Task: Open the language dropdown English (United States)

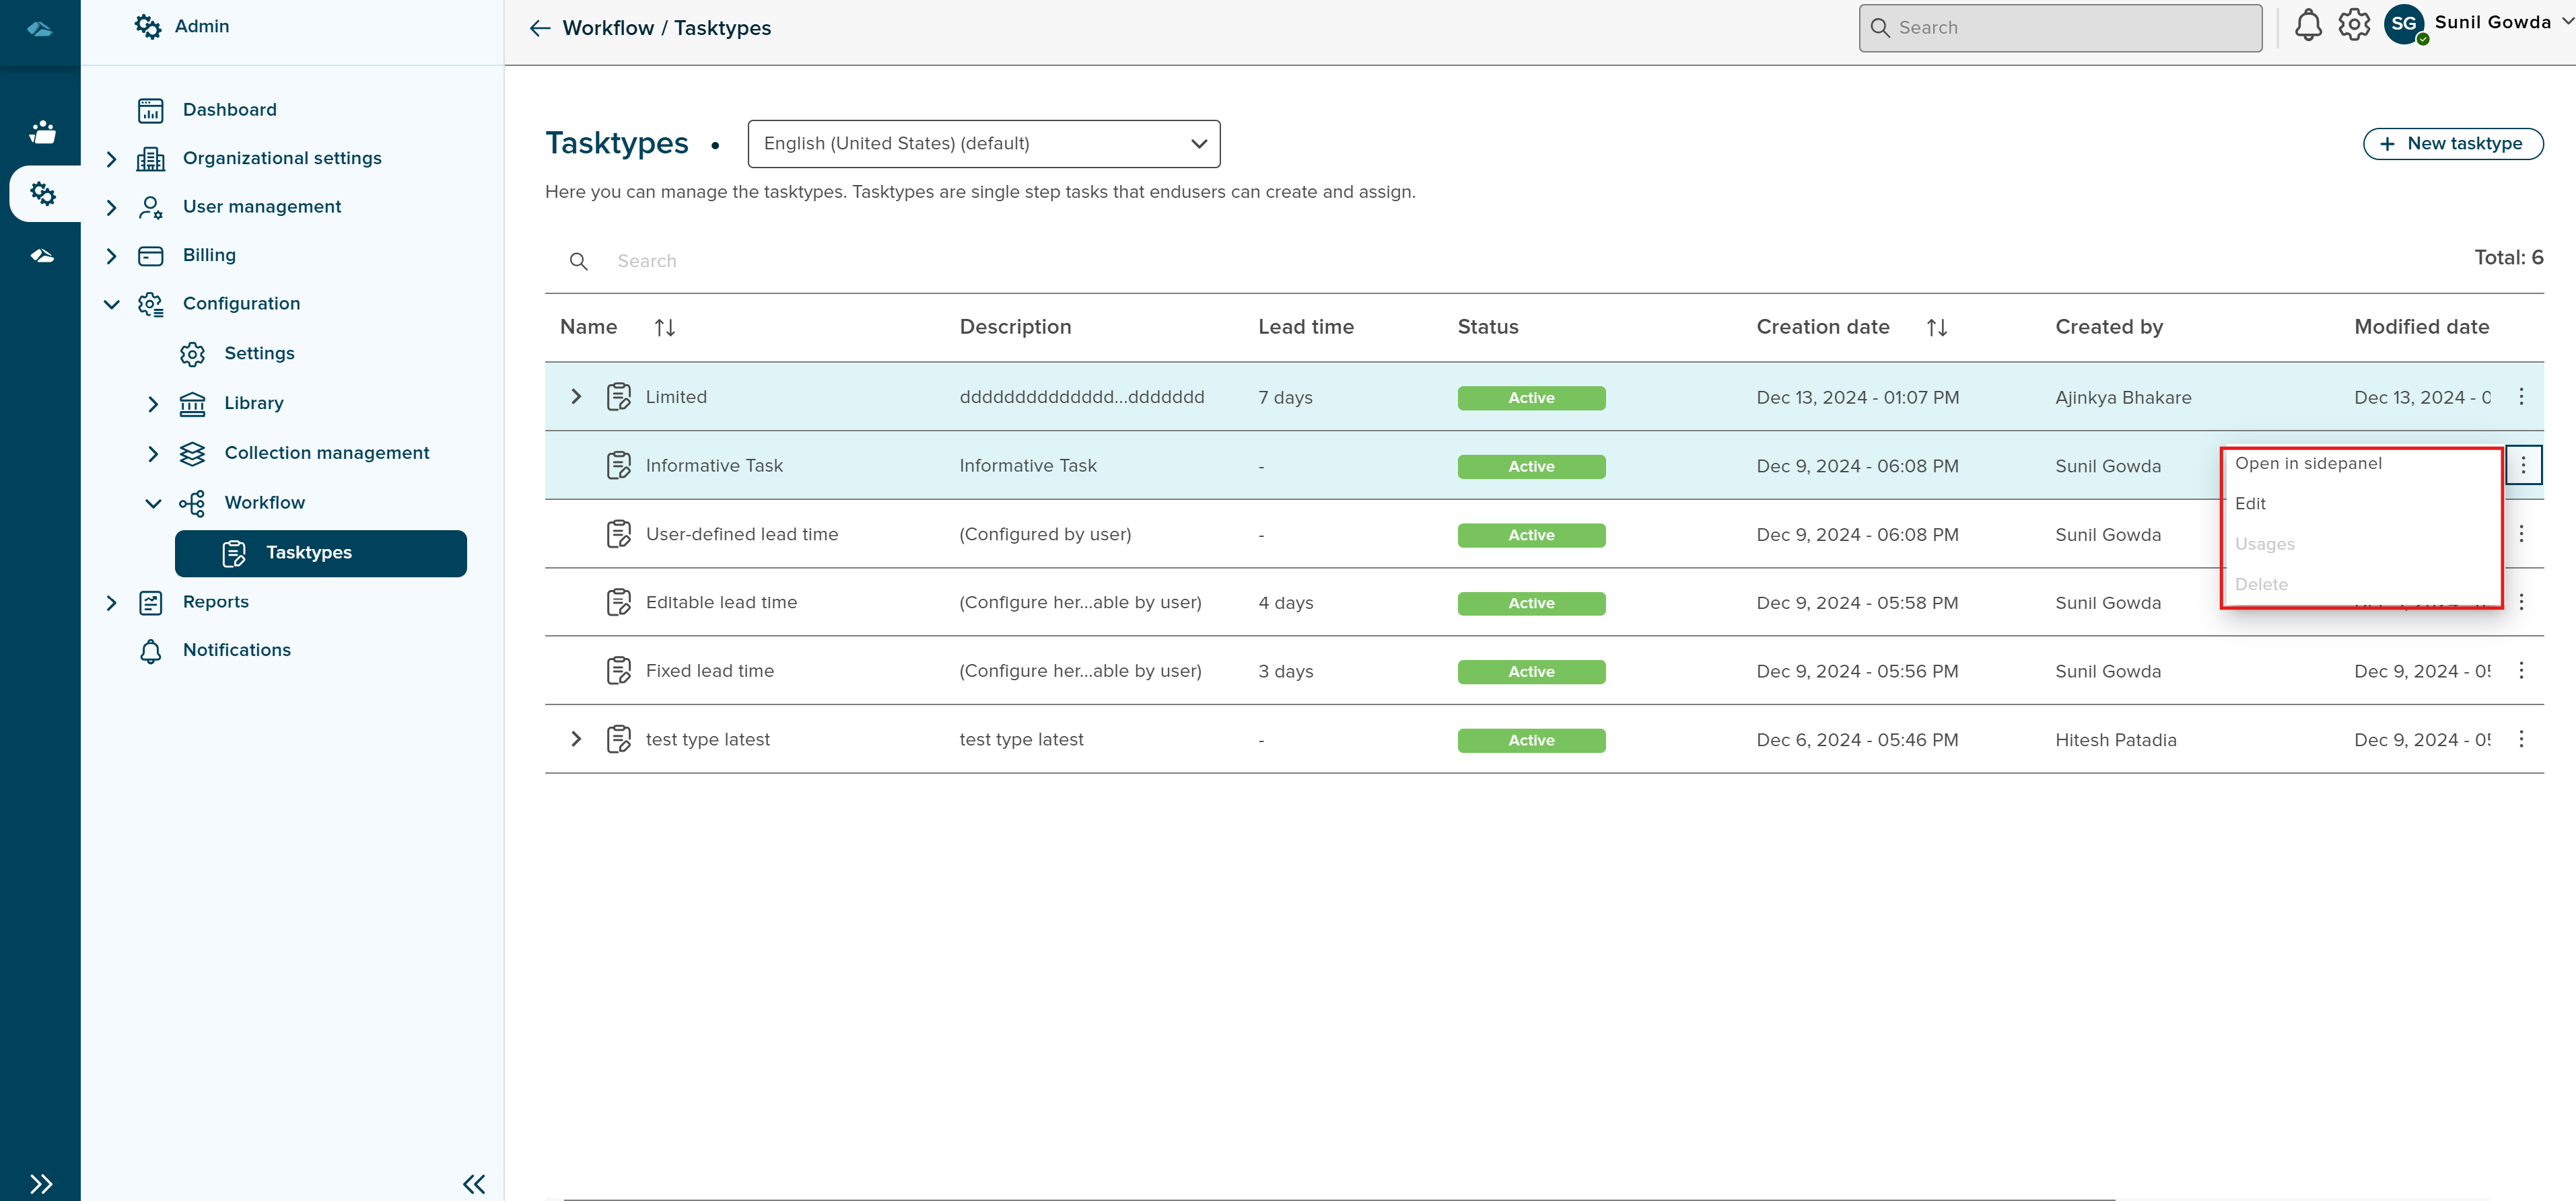Action: tap(983, 144)
